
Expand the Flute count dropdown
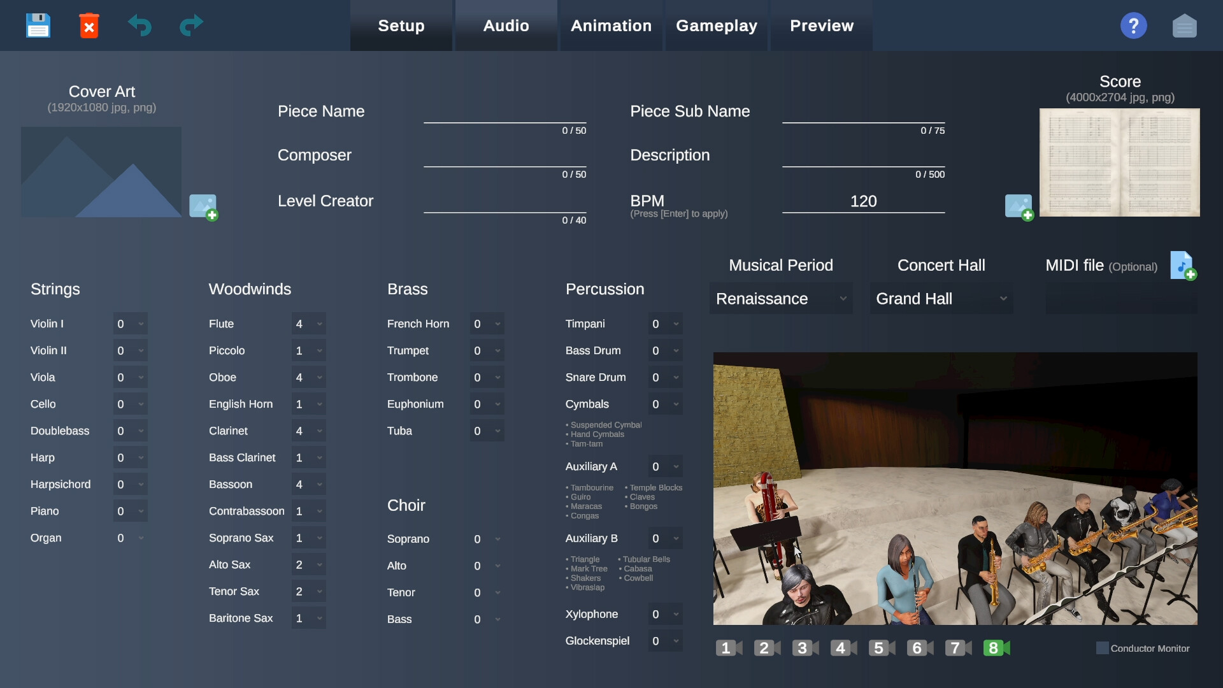click(308, 324)
